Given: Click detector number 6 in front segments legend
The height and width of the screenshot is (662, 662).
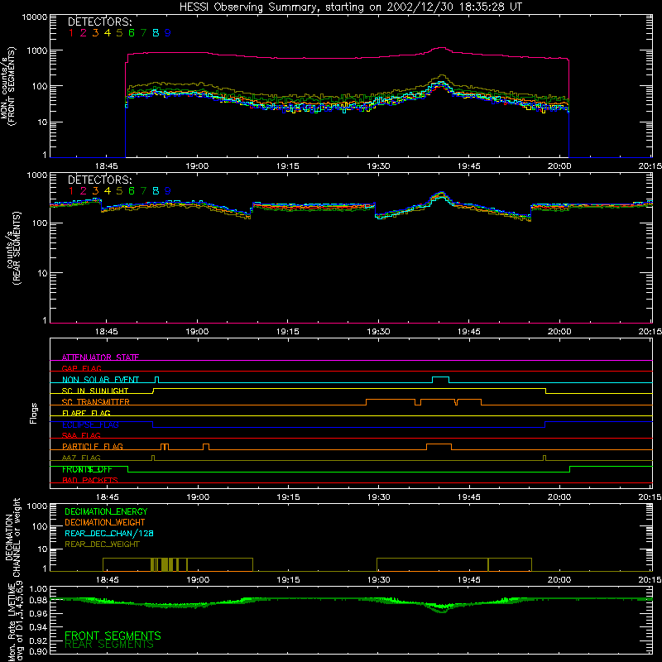Looking at the screenshot, I should pos(132,33).
